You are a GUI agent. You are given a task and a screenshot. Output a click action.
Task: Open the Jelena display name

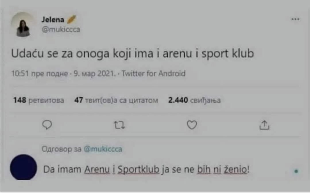tap(53, 20)
